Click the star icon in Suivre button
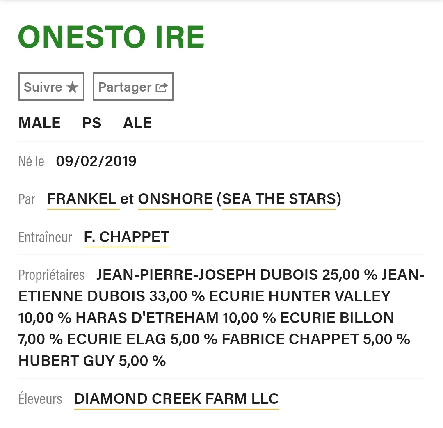 [72, 87]
